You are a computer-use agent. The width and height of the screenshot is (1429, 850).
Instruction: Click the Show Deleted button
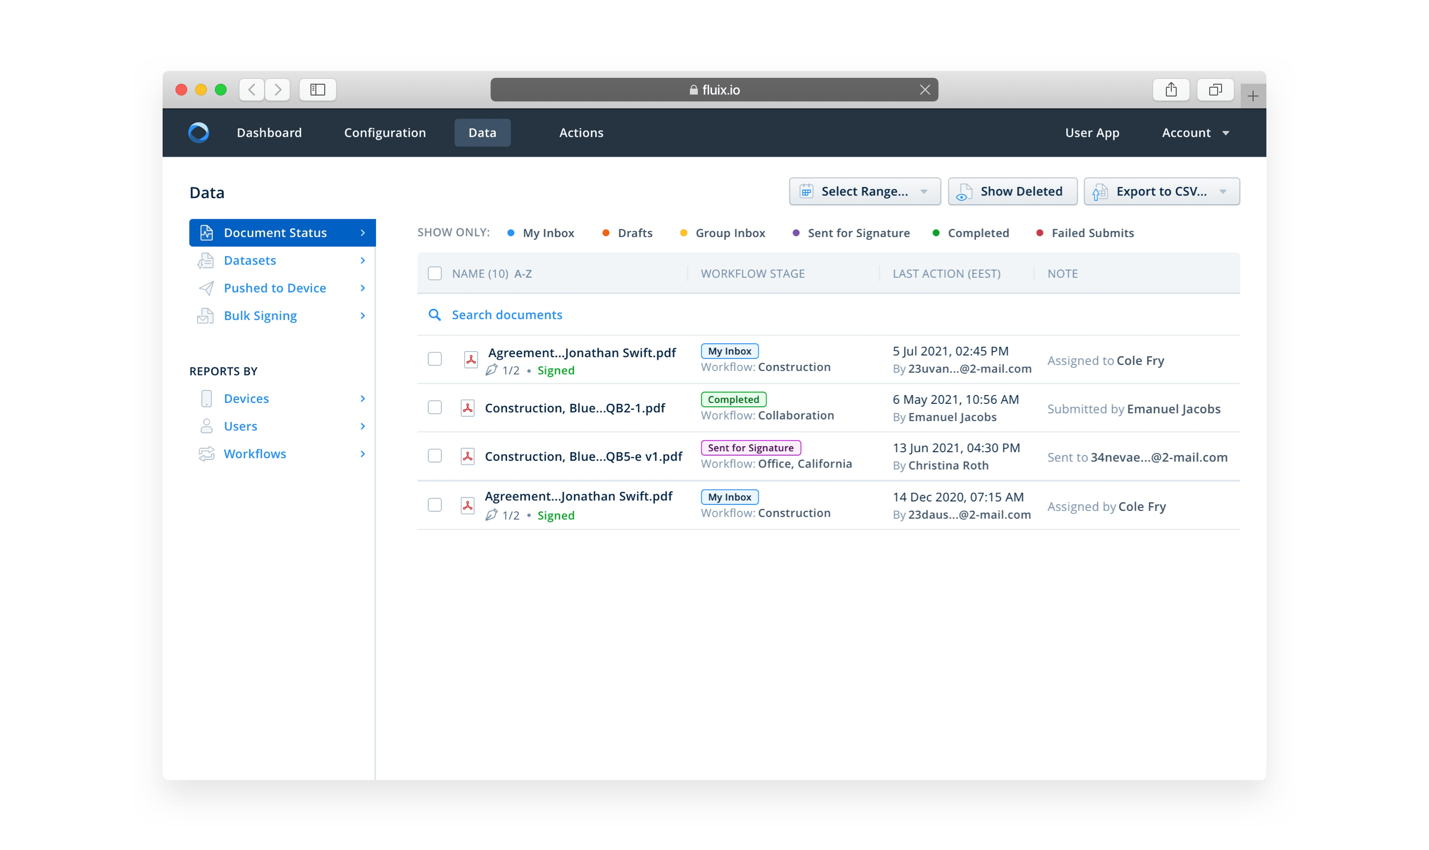(1012, 191)
